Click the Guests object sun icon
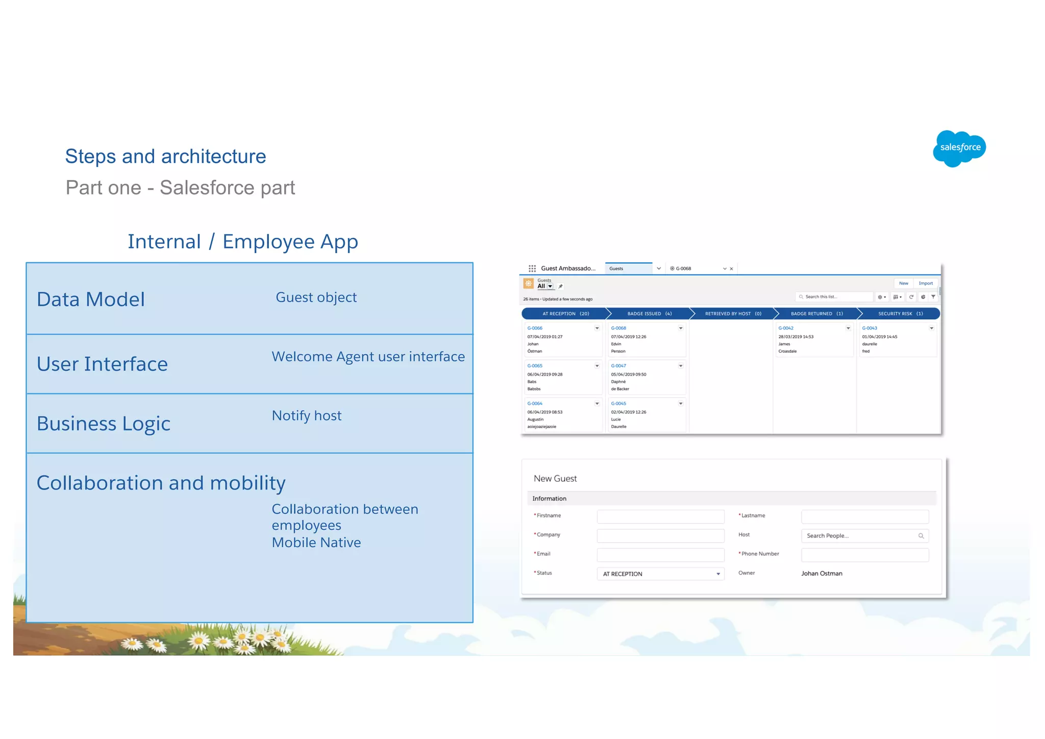The height and width of the screenshot is (739, 1045). point(529,283)
